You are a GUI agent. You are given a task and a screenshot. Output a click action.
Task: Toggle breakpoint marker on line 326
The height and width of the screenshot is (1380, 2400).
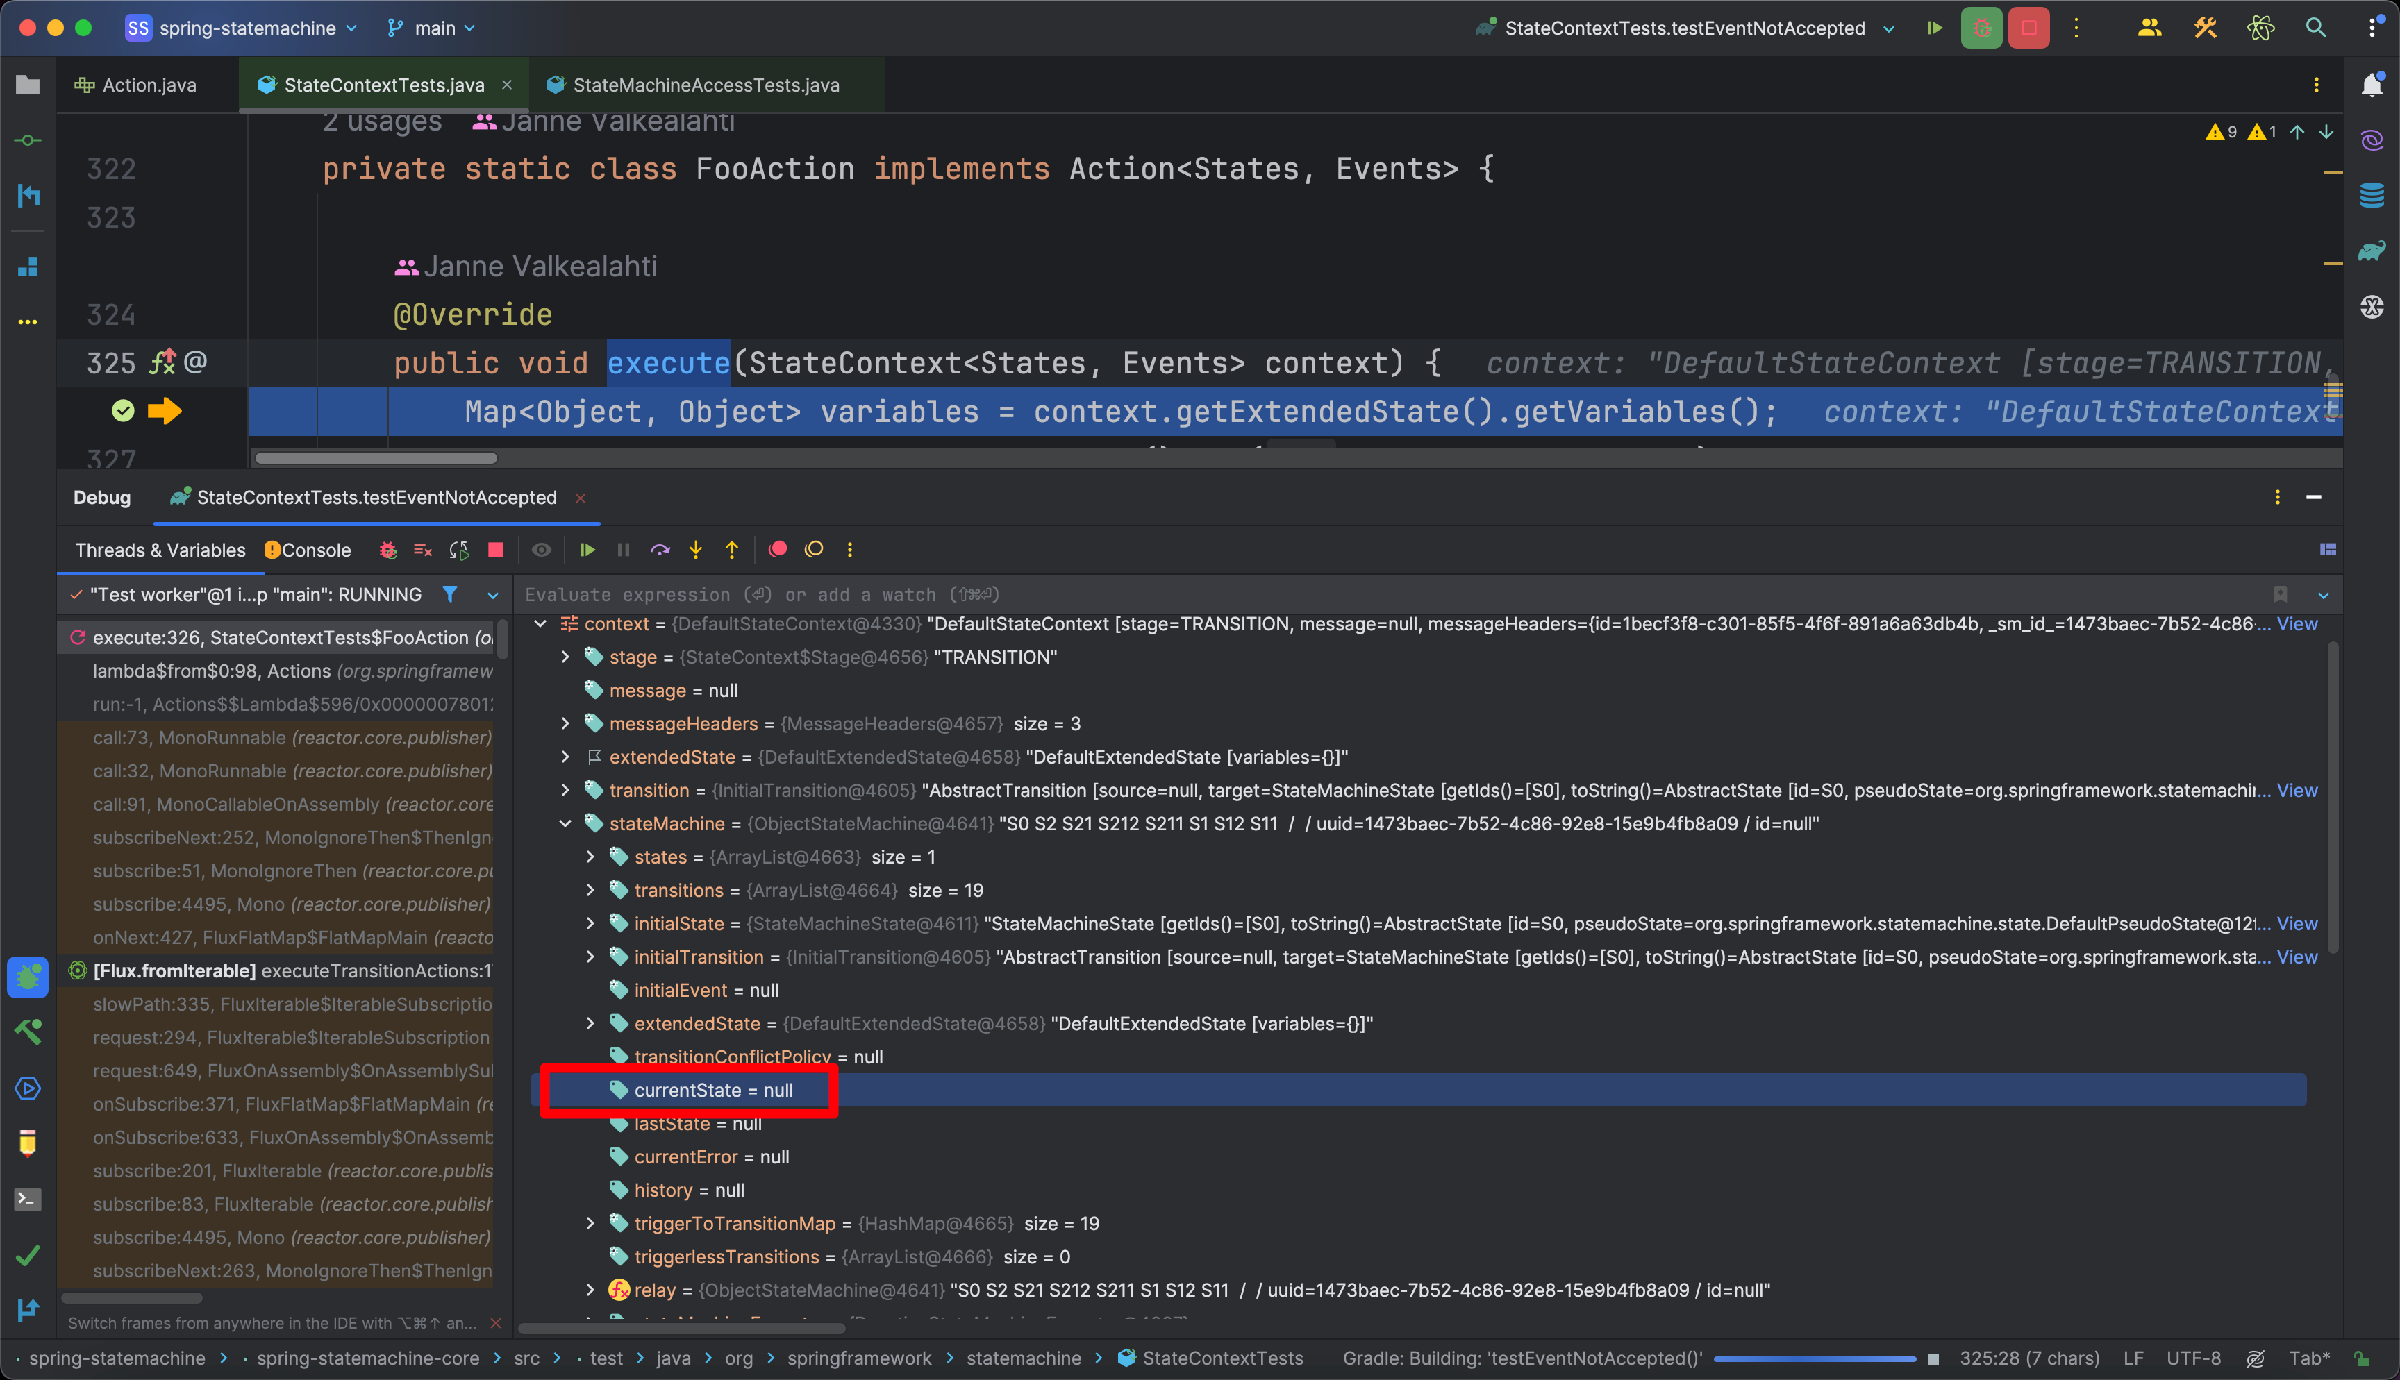(x=123, y=410)
